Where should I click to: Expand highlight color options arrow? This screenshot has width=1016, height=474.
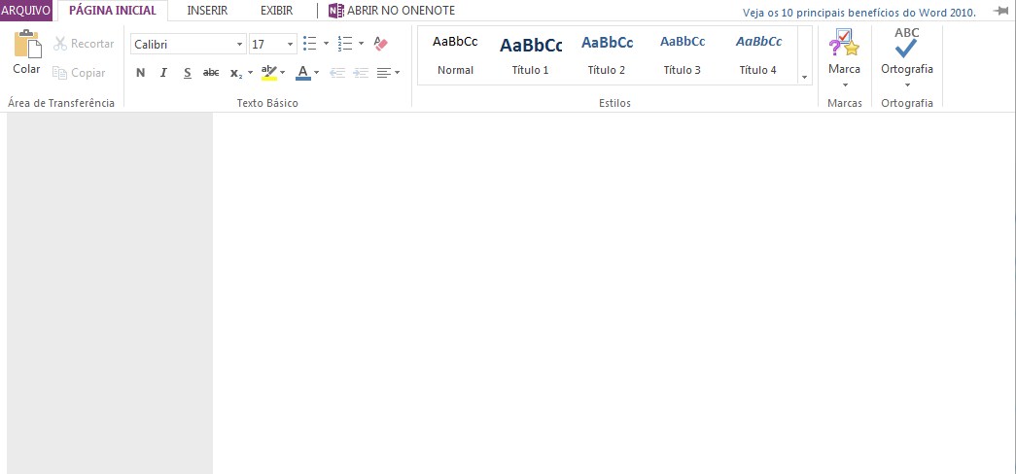pos(283,73)
